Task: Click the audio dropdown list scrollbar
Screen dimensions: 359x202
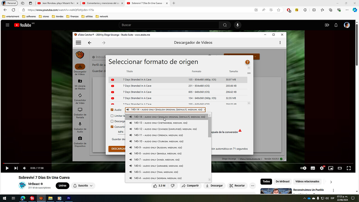Action: [210, 128]
